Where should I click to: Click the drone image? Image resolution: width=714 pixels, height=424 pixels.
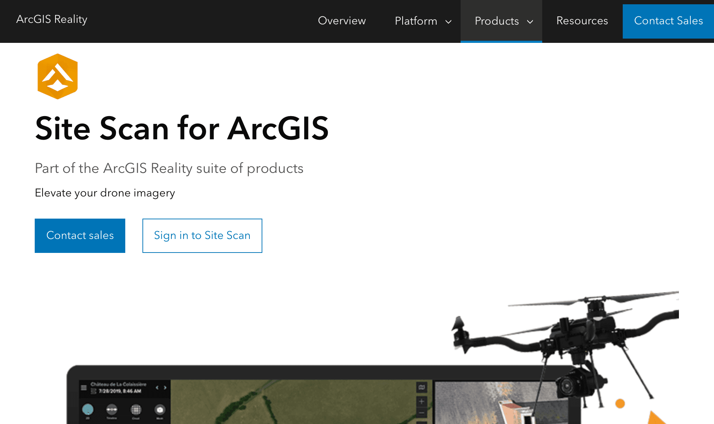(x=565, y=350)
